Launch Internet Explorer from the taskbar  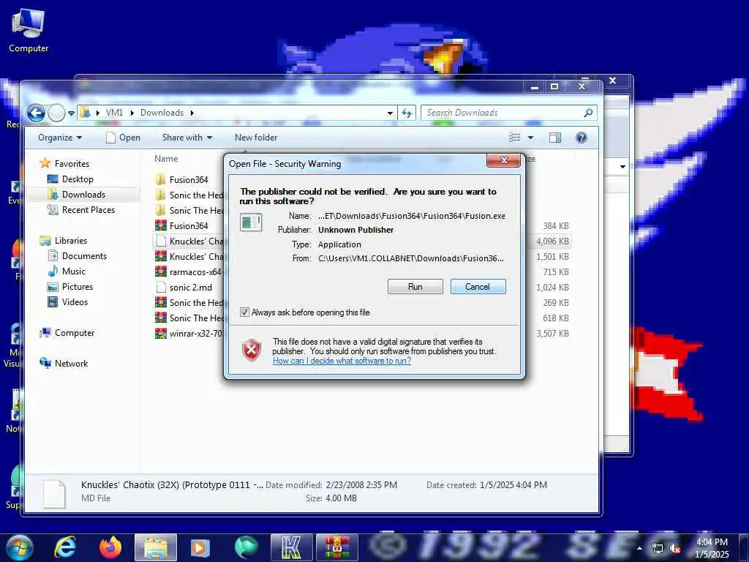point(64,547)
